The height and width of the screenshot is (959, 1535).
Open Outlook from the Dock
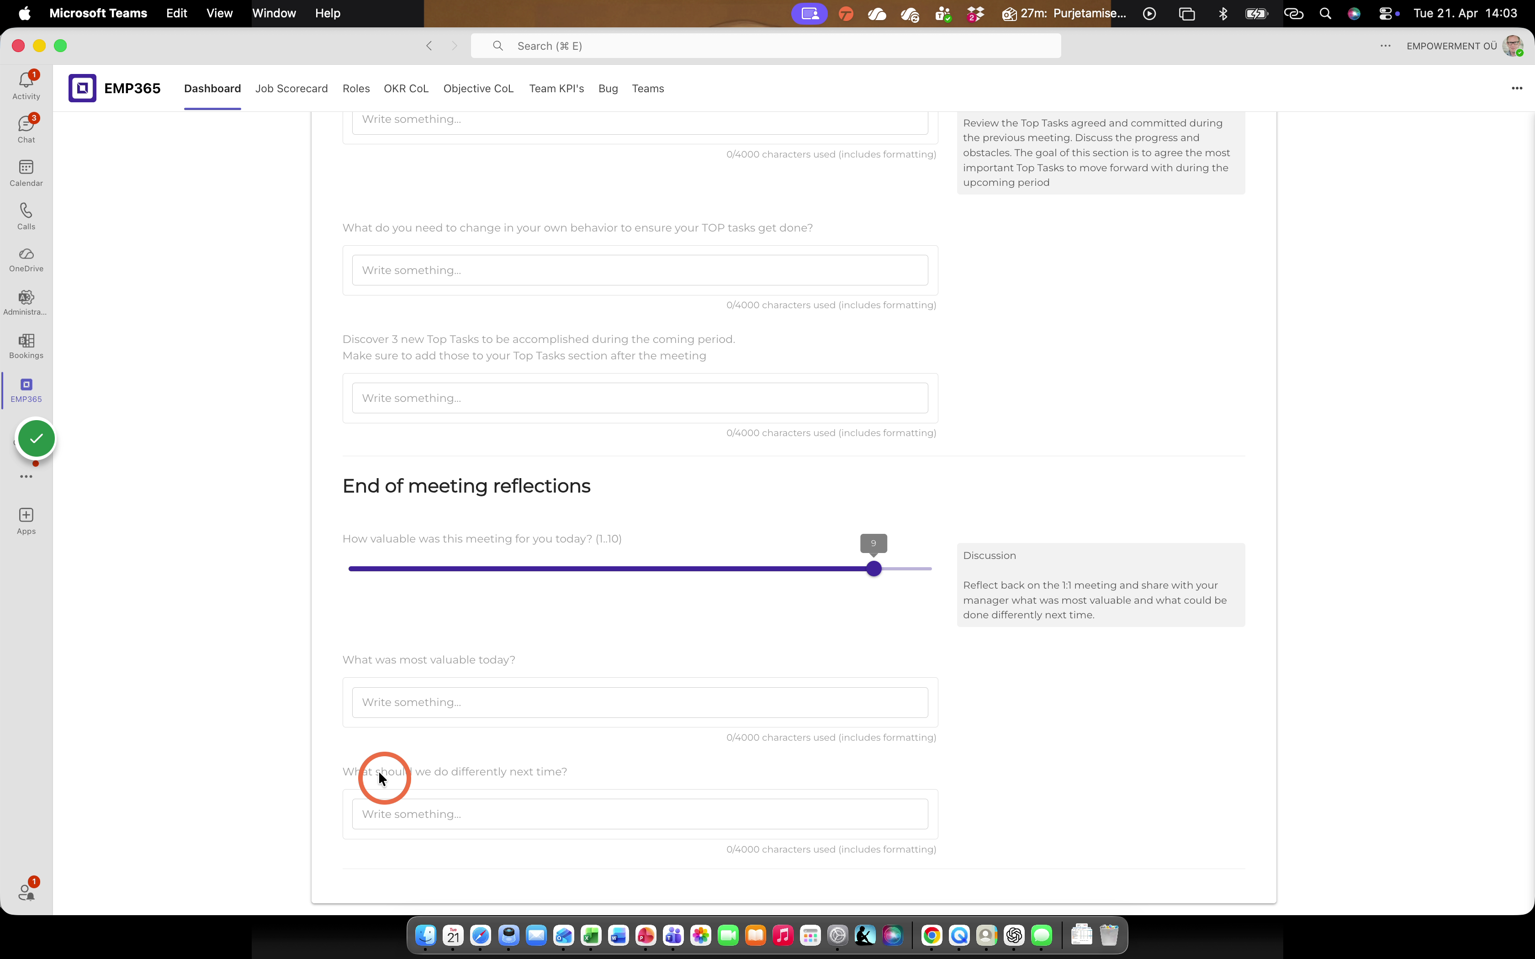point(563,936)
